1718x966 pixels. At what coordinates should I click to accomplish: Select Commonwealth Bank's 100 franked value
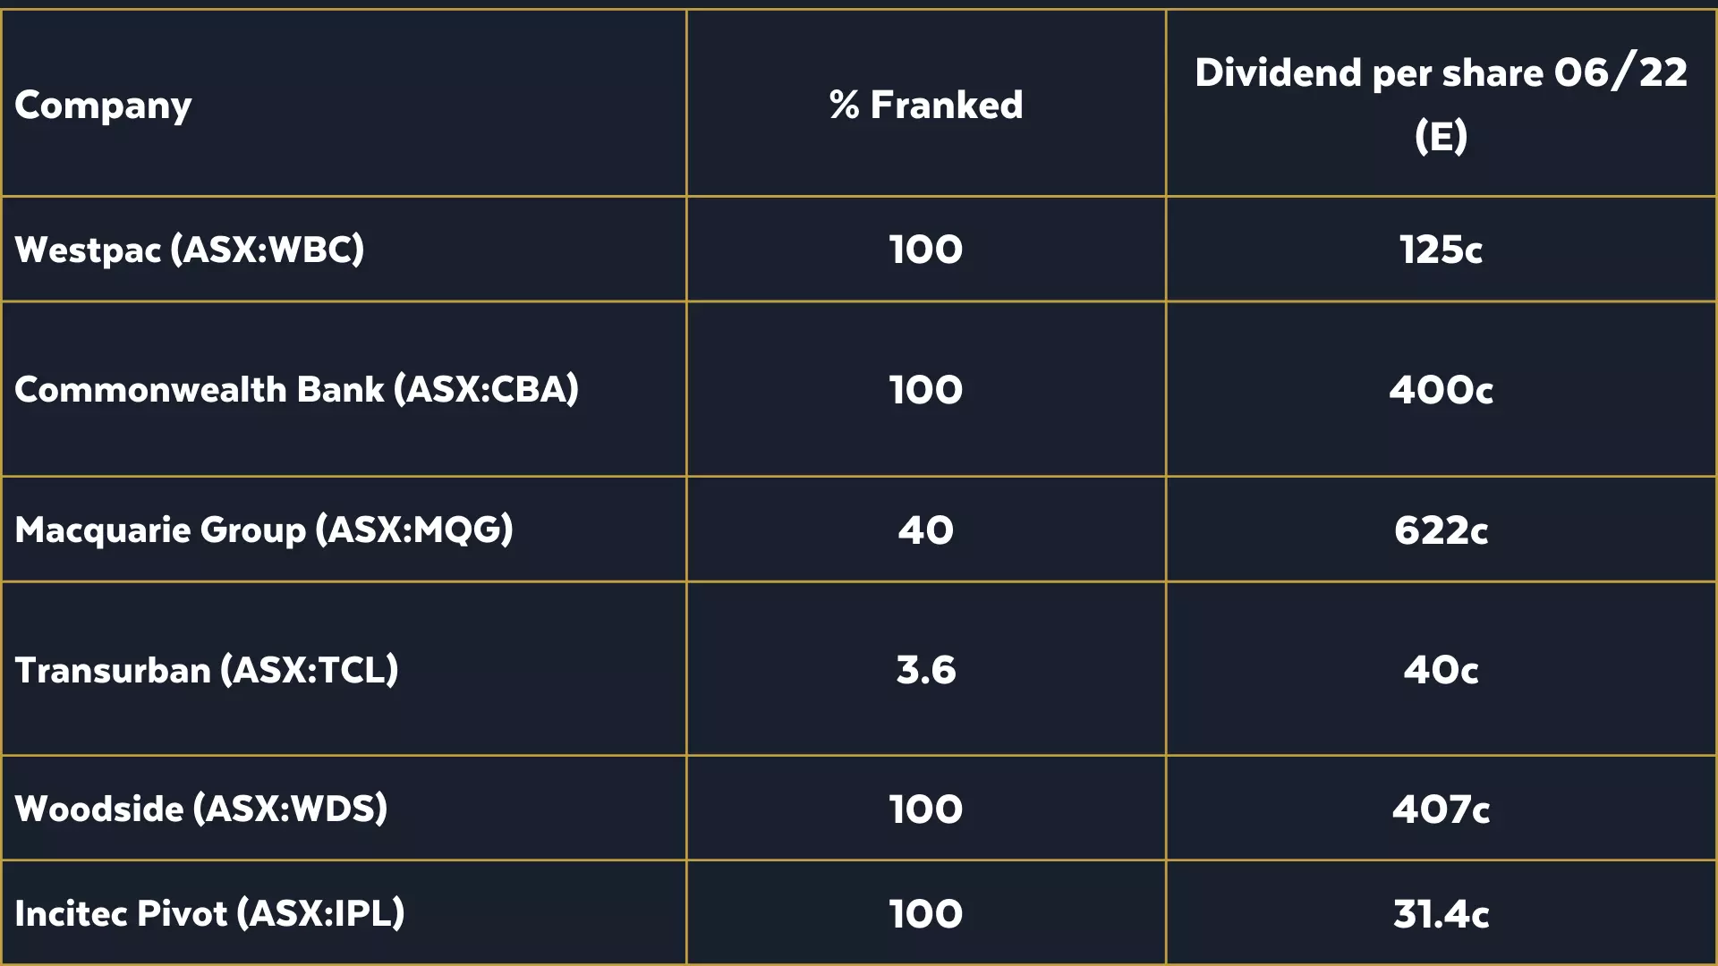pyautogui.click(x=925, y=390)
